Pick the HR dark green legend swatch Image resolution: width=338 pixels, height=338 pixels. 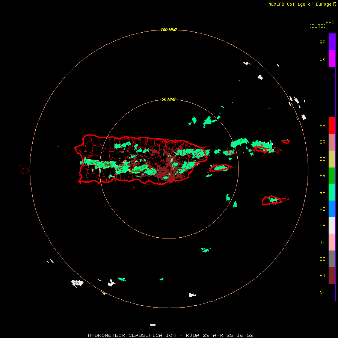tap(332, 176)
